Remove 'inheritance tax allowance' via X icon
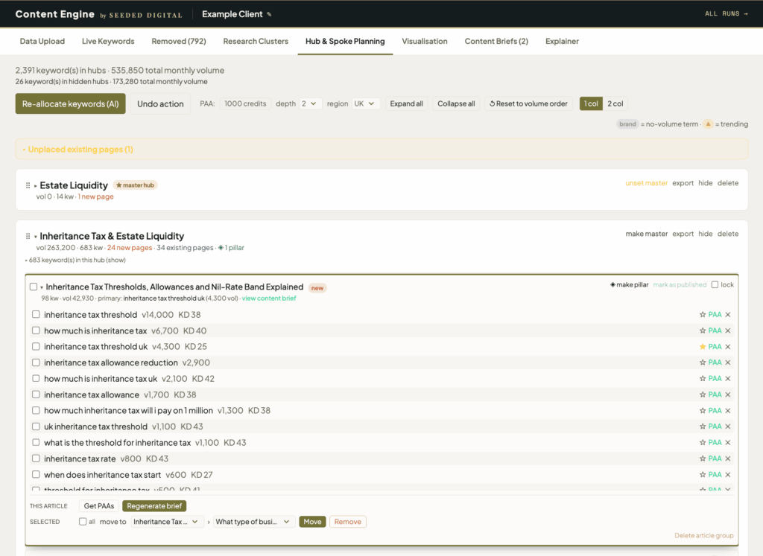Image resolution: width=763 pixels, height=556 pixels. click(x=728, y=394)
